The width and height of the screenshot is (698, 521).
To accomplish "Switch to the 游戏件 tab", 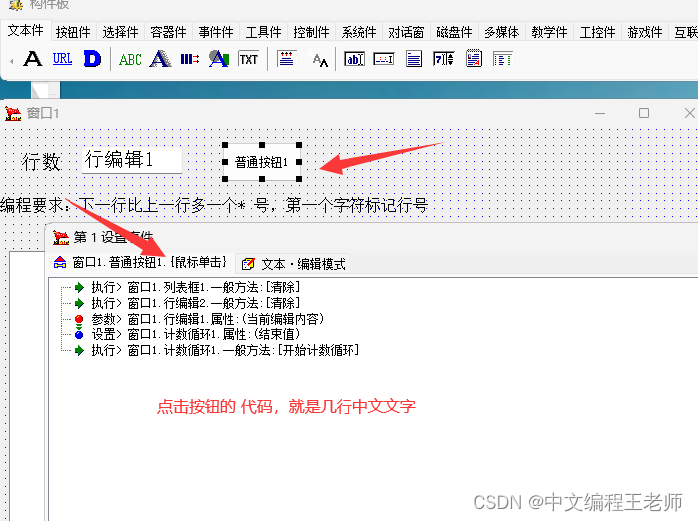I will (x=644, y=32).
